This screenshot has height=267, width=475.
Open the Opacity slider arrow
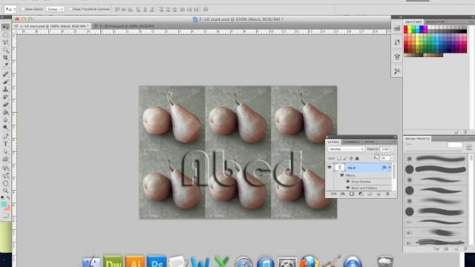click(392, 149)
